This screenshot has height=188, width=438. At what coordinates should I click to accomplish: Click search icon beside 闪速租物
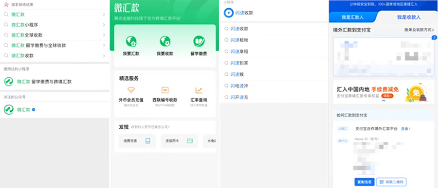pos(226,40)
